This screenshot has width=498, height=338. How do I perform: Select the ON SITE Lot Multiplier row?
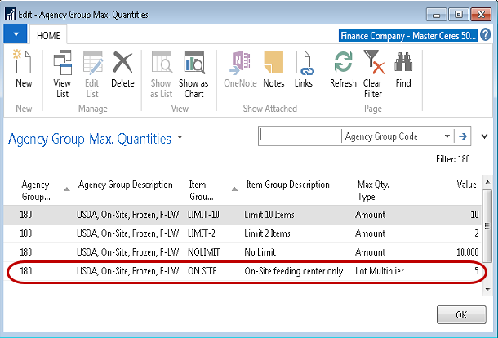click(245, 269)
